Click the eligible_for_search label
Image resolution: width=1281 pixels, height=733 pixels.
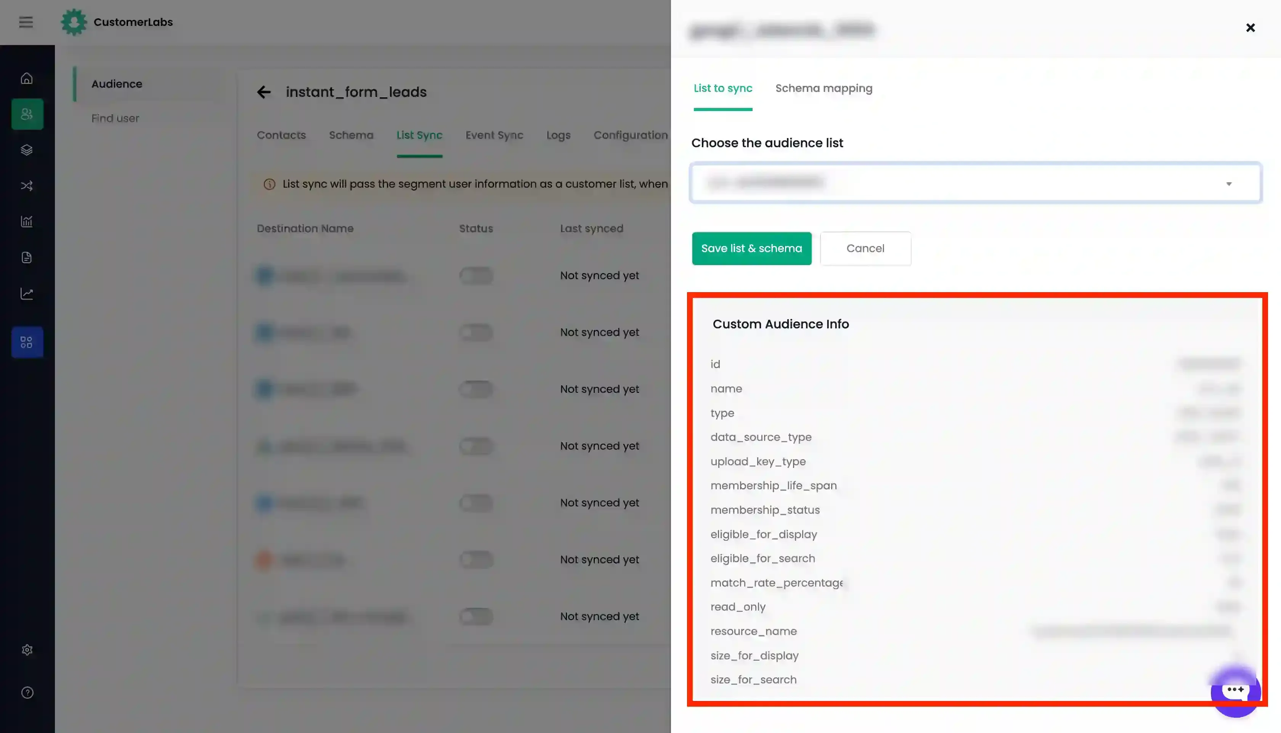tap(763, 559)
